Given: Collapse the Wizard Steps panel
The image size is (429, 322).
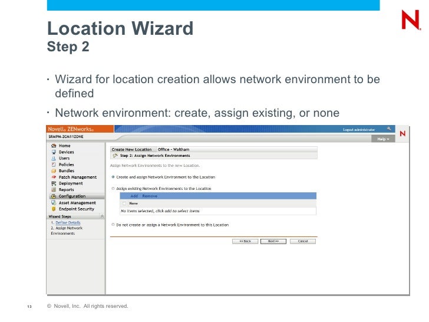Looking at the screenshot, I should (x=102, y=216).
